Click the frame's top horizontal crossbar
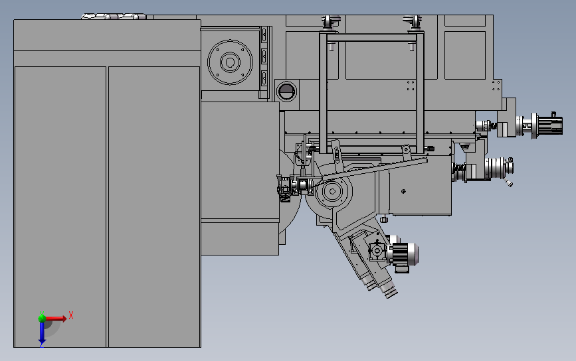 (x=372, y=37)
